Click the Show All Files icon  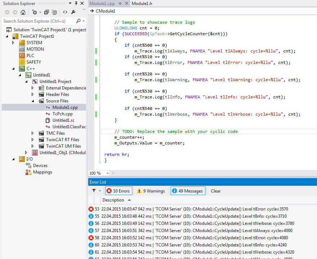(54, 12)
